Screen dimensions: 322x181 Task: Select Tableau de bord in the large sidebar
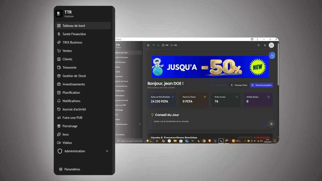pyautogui.click(x=74, y=26)
